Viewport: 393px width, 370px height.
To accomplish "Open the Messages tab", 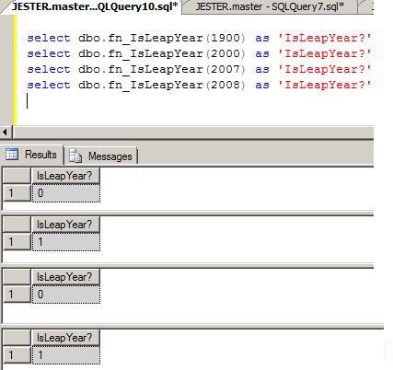I will tap(101, 156).
